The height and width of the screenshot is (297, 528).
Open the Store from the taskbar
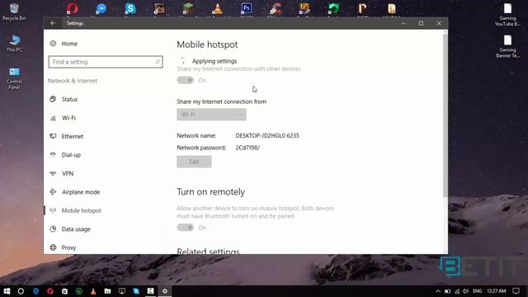click(64, 291)
